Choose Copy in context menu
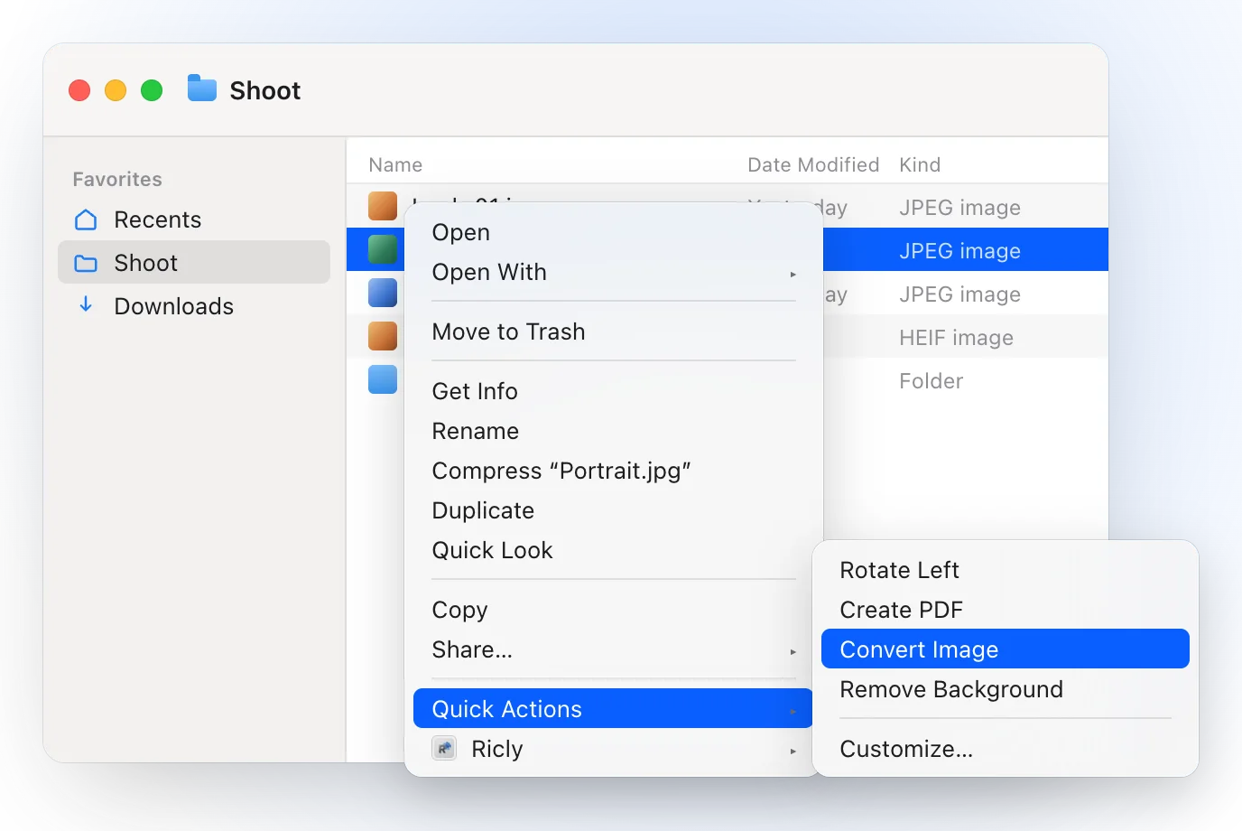Image resolution: width=1242 pixels, height=831 pixels. click(614, 610)
